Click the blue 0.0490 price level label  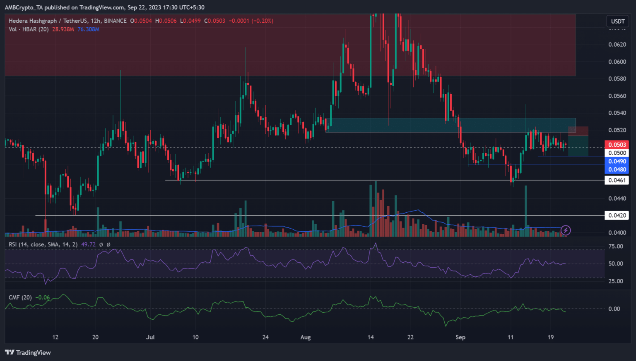[617, 161]
